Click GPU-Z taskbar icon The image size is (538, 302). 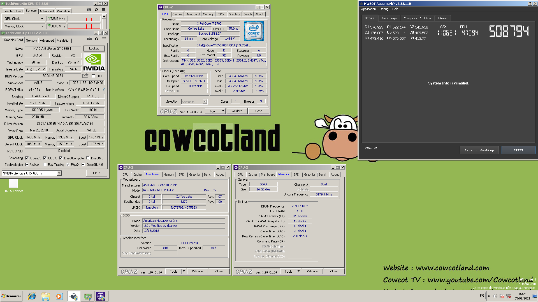87,296
